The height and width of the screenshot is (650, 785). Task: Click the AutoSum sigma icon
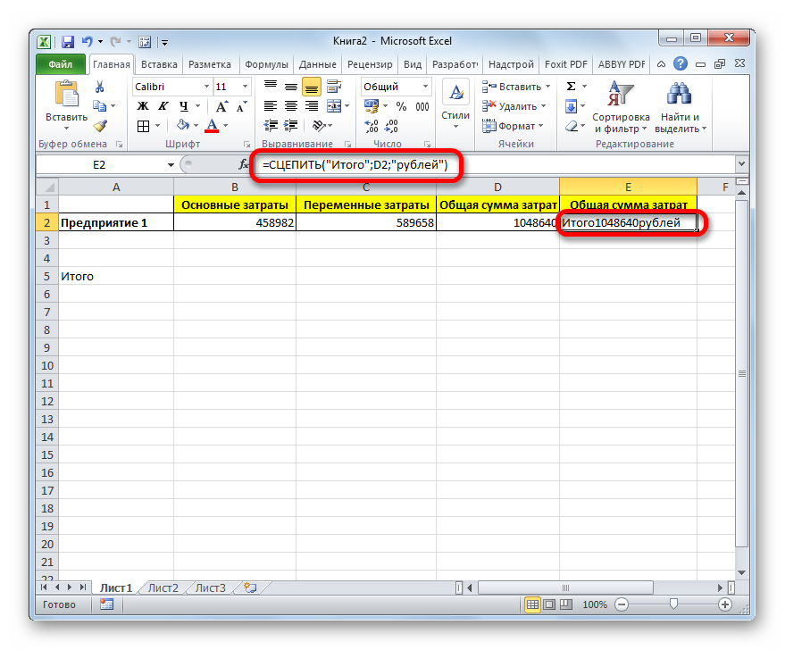(571, 87)
